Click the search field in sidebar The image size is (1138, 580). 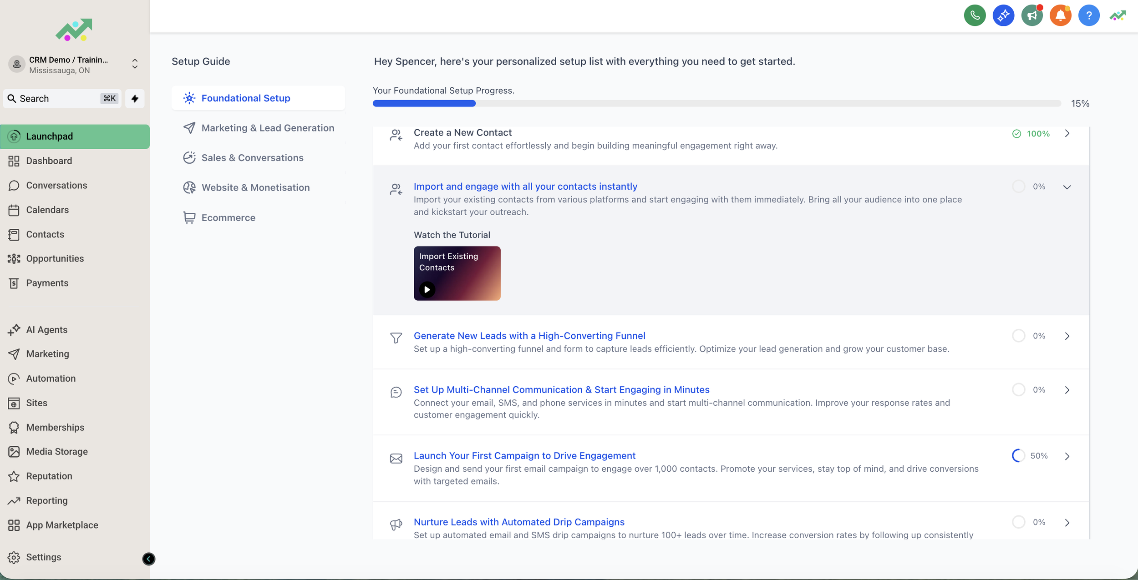(61, 98)
